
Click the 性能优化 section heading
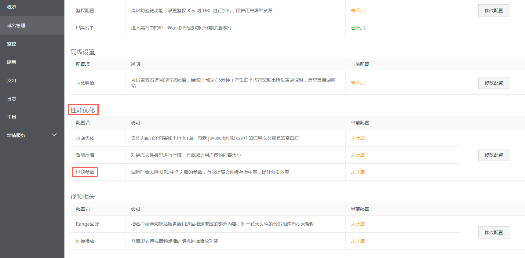pyautogui.click(x=83, y=110)
